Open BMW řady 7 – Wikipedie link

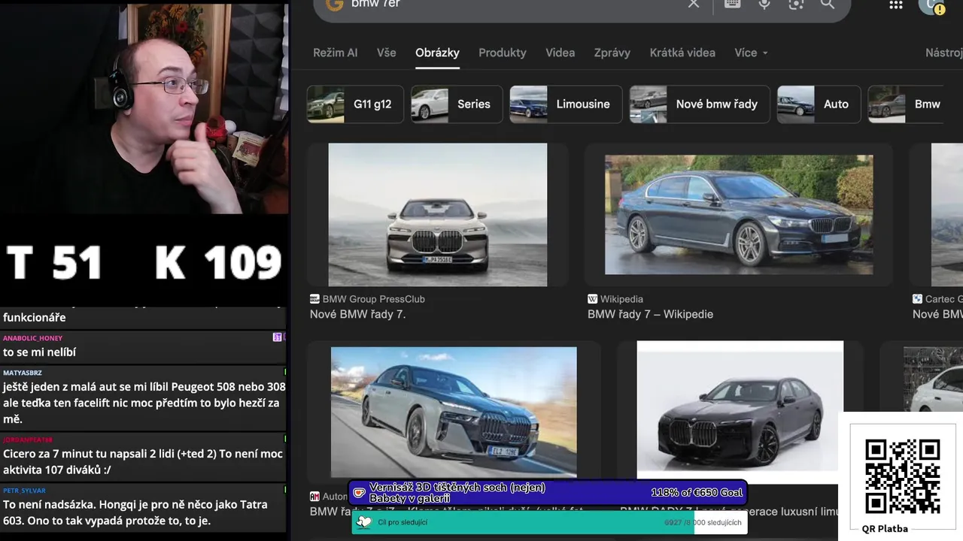pyautogui.click(x=650, y=314)
